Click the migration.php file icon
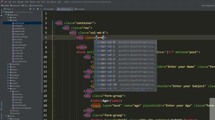The width and height of the screenshot is (215, 120). (13, 48)
